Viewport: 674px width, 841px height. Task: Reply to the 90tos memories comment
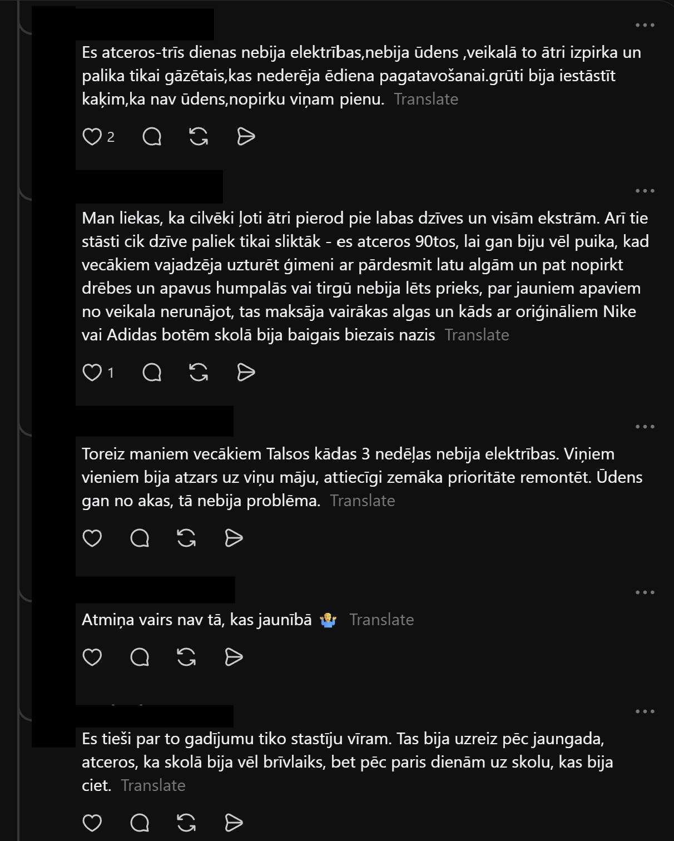(152, 372)
